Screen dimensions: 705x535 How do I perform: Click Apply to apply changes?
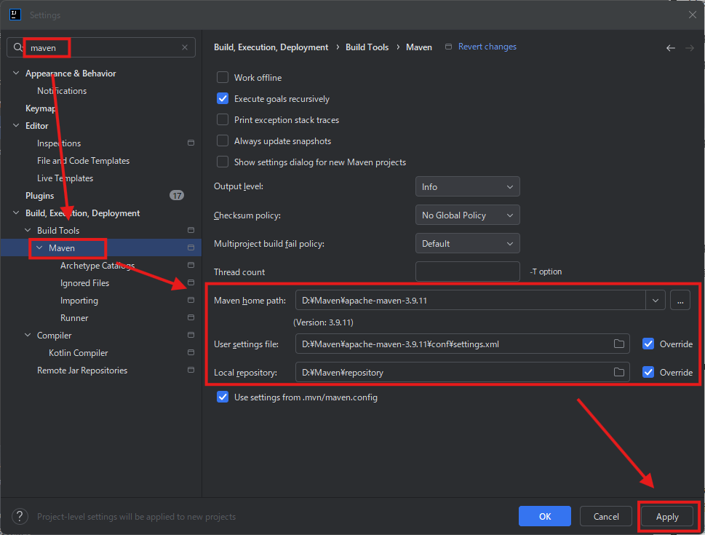click(x=666, y=517)
